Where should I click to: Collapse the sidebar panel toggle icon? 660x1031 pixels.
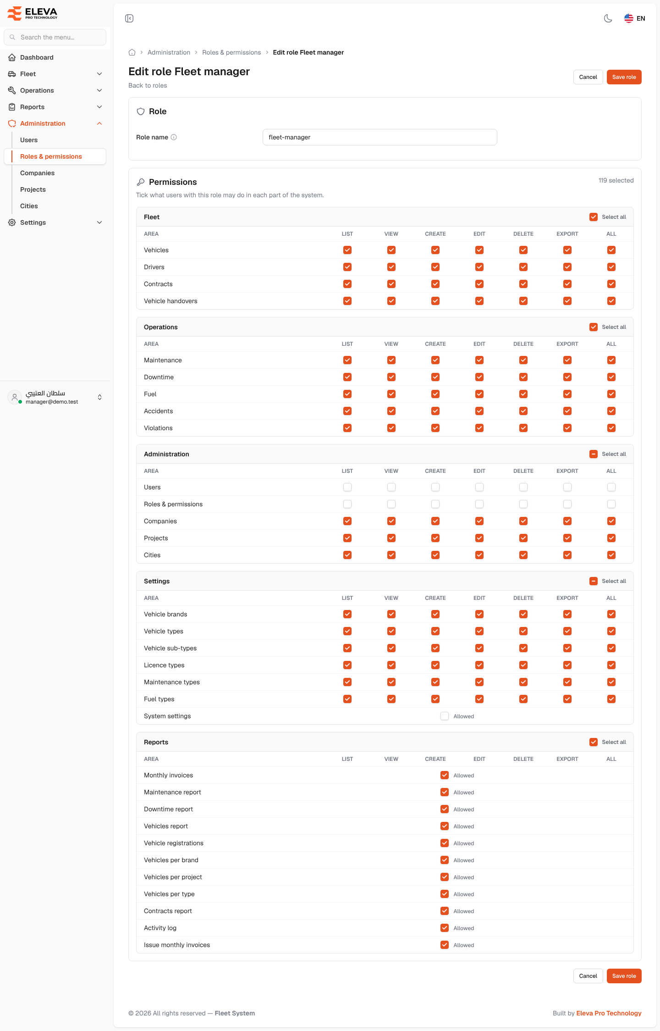[129, 18]
